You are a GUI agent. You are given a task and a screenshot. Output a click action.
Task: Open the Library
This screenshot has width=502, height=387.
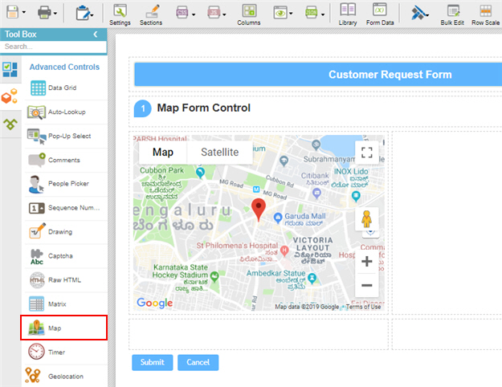(x=348, y=14)
